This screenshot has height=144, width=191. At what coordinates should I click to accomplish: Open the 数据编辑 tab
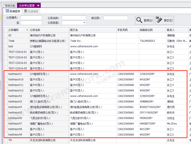click(x=31, y=11)
